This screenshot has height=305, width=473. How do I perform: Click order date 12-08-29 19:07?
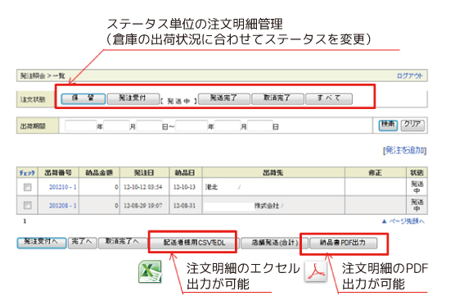(x=143, y=206)
